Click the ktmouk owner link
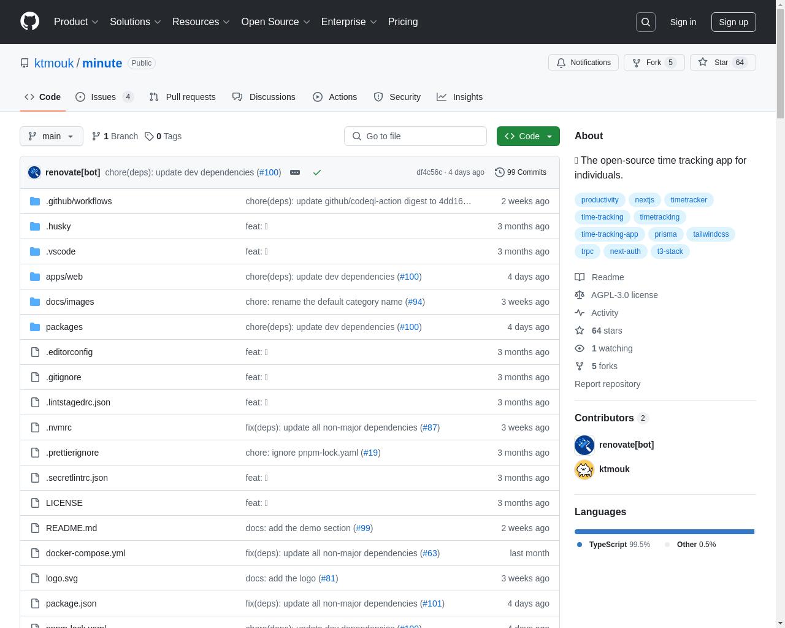The height and width of the screenshot is (628, 785). (x=54, y=63)
